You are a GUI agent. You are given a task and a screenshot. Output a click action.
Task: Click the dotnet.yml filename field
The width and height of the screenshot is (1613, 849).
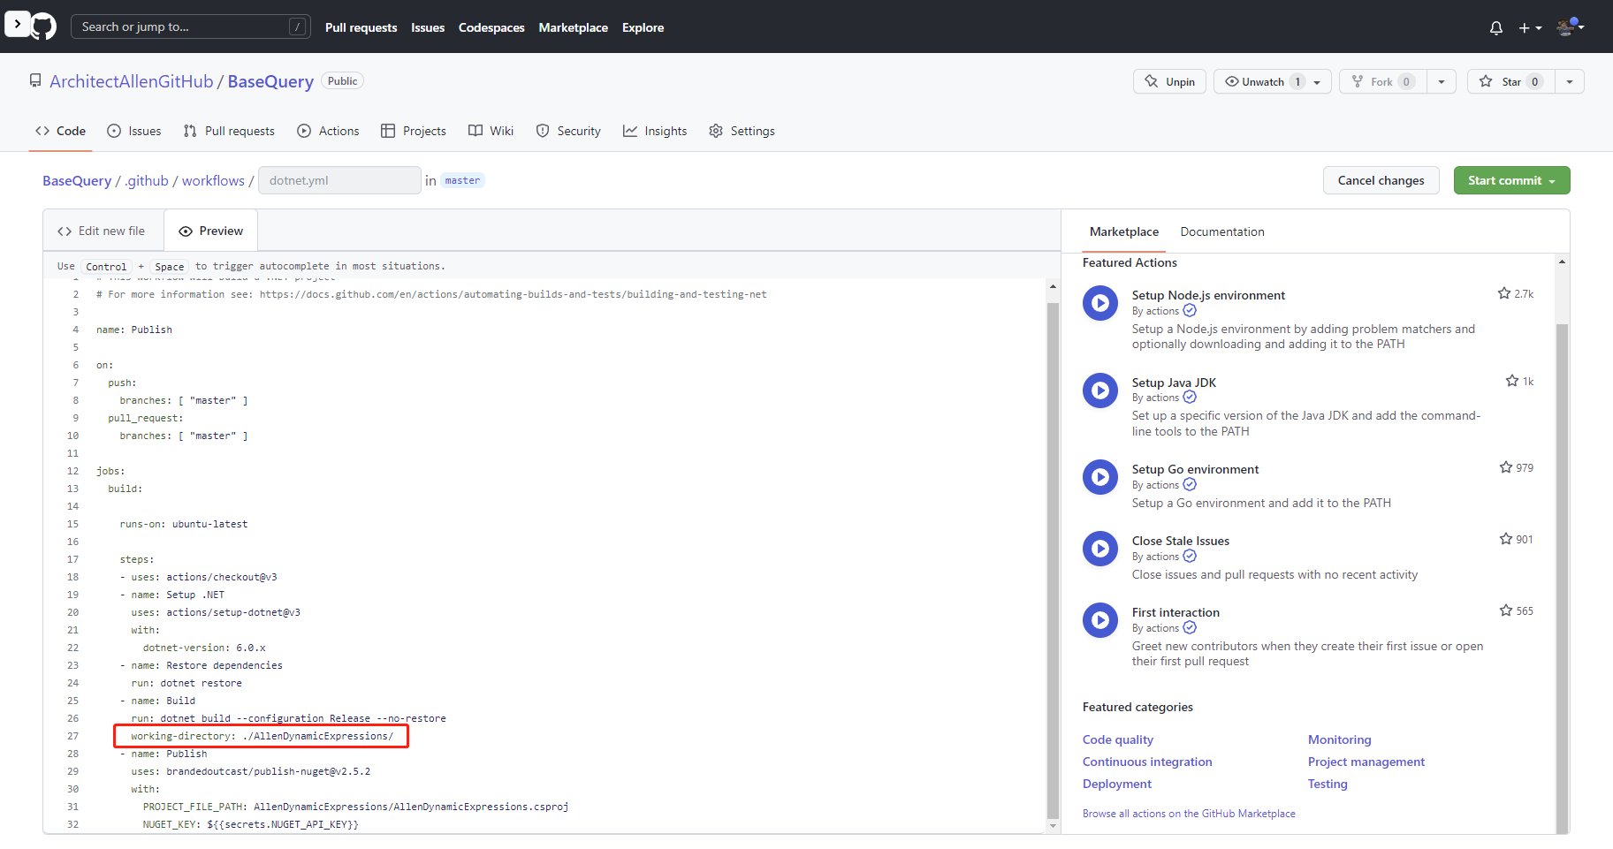pyautogui.click(x=339, y=180)
